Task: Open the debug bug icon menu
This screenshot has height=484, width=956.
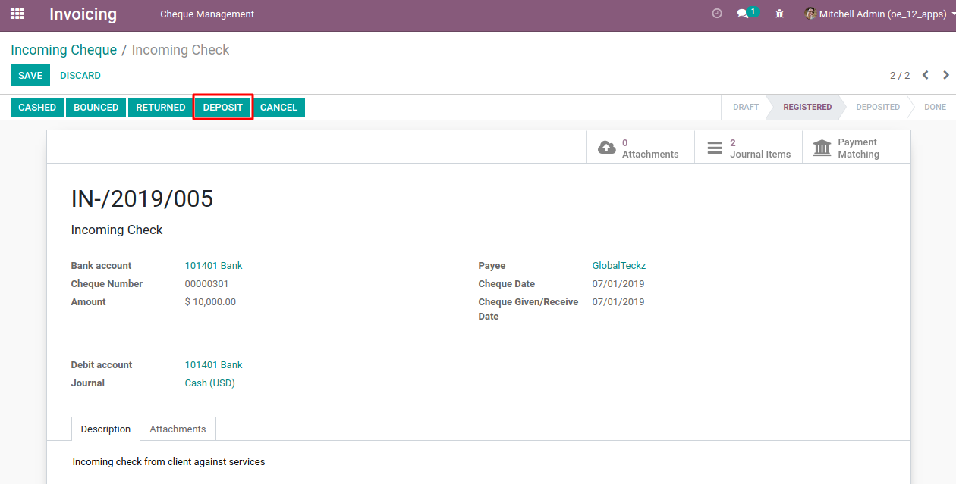Action: click(x=779, y=14)
